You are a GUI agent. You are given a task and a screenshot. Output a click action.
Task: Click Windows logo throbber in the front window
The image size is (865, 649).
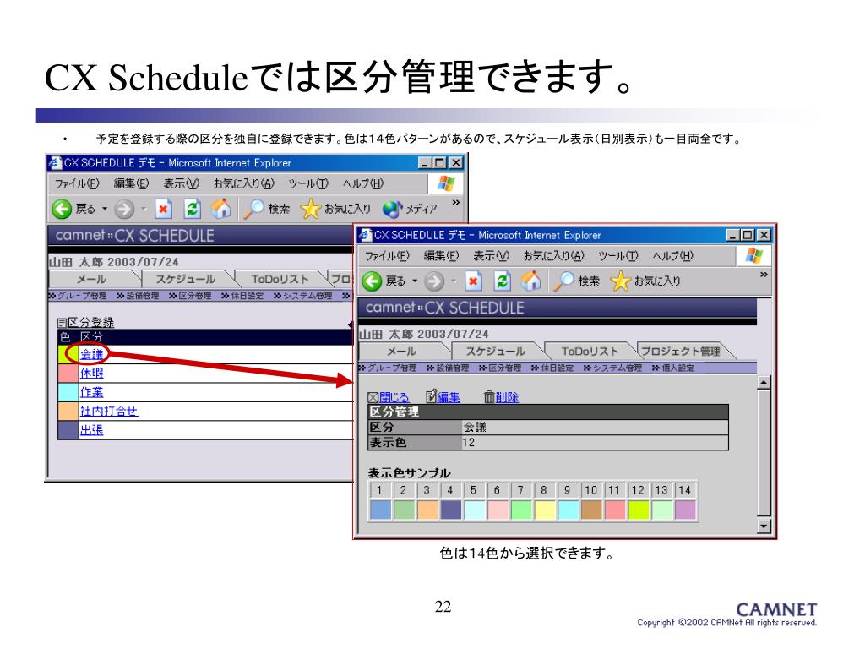pyautogui.click(x=753, y=256)
